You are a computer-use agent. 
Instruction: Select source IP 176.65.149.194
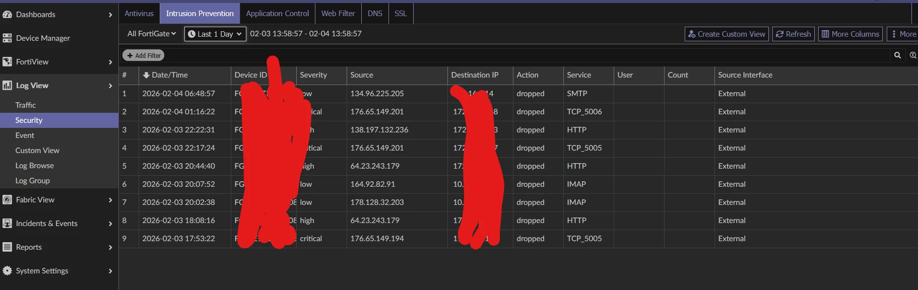[377, 239]
